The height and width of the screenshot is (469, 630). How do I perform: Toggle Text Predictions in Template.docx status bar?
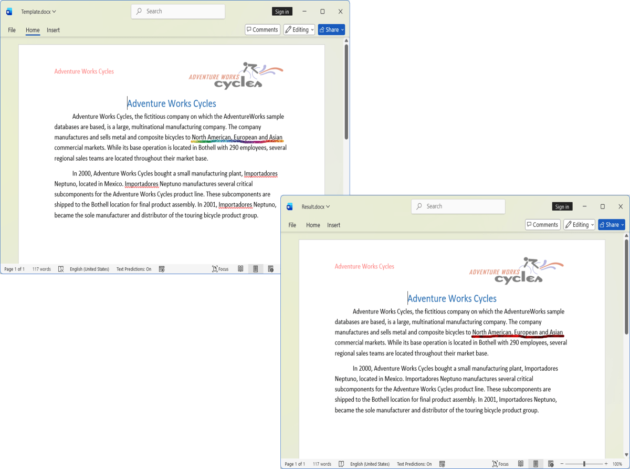tap(134, 269)
